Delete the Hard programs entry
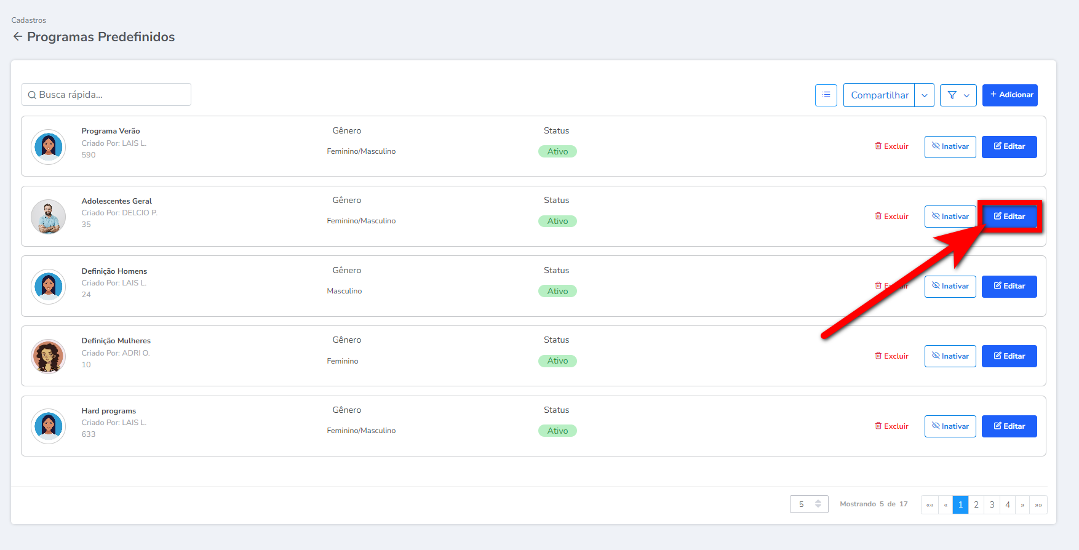The image size is (1079, 550). pyautogui.click(x=891, y=426)
